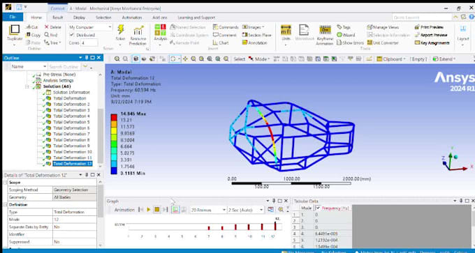Collapse the Solution (A6) tree node

[27, 86]
